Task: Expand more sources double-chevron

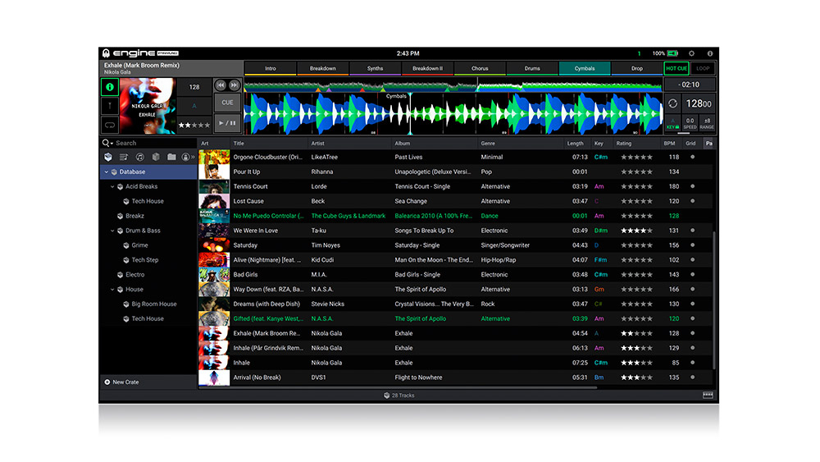Action: [x=193, y=157]
